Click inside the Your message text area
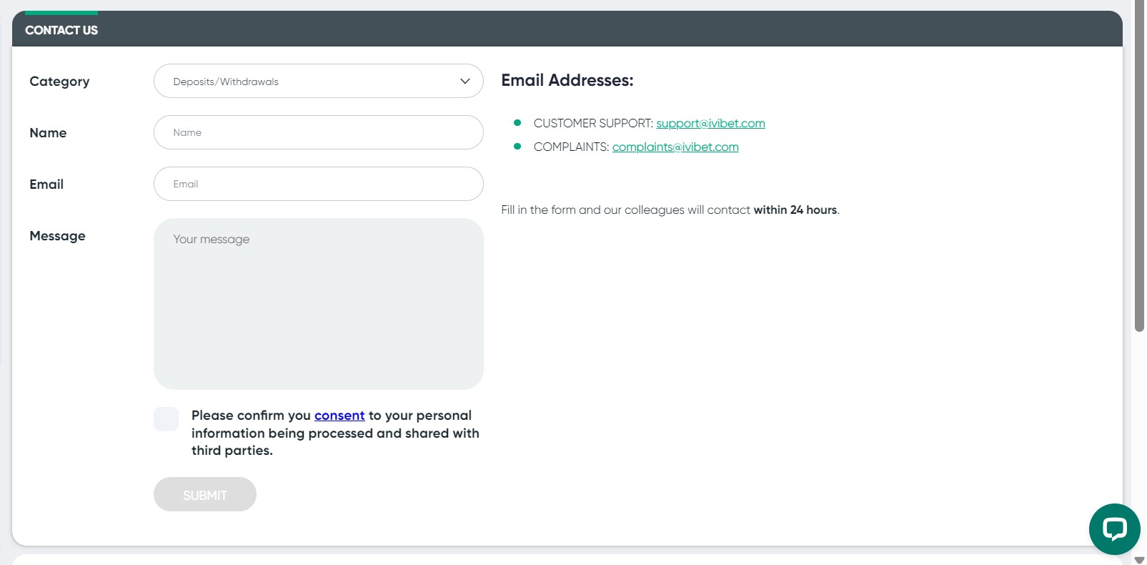 tap(319, 304)
